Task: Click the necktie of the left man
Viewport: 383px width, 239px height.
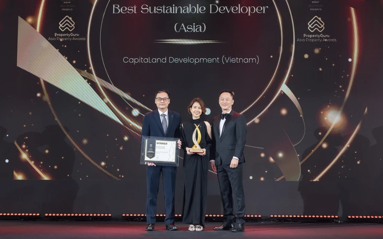Action: click(x=164, y=124)
